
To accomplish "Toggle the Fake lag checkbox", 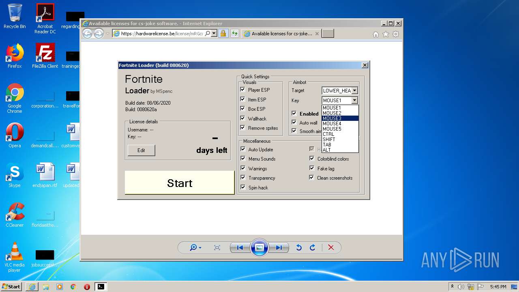I will click(x=312, y=168).
